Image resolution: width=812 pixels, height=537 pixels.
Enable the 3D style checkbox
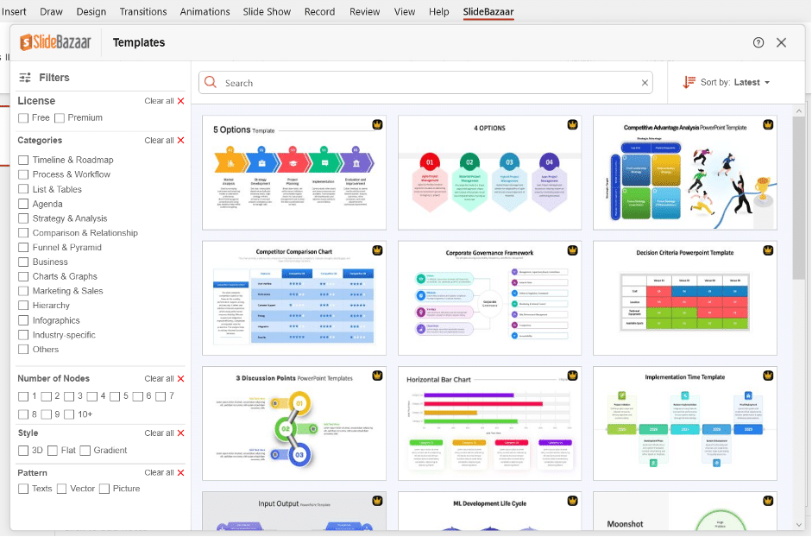point(23,451)
